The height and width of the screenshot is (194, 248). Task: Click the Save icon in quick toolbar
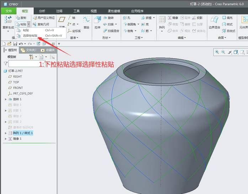[x=15, y=44]
